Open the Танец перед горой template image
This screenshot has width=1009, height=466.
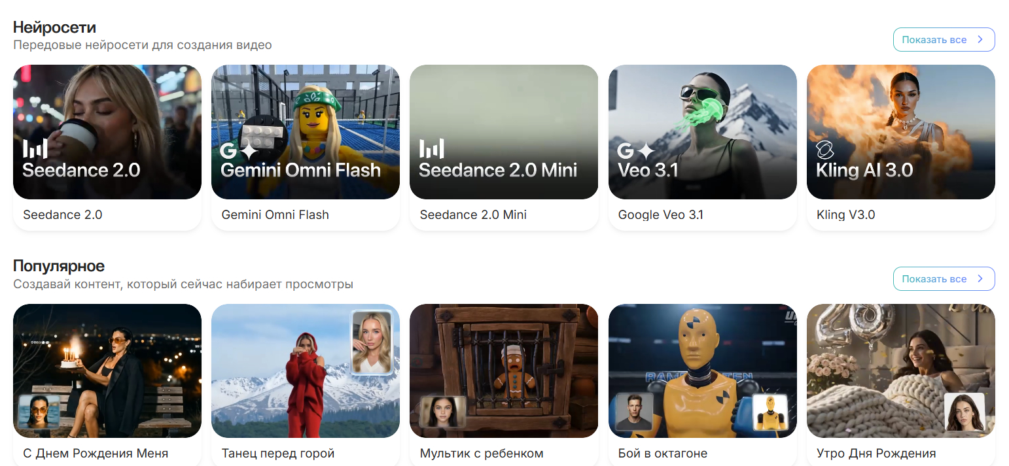click(x=306, y=371)
